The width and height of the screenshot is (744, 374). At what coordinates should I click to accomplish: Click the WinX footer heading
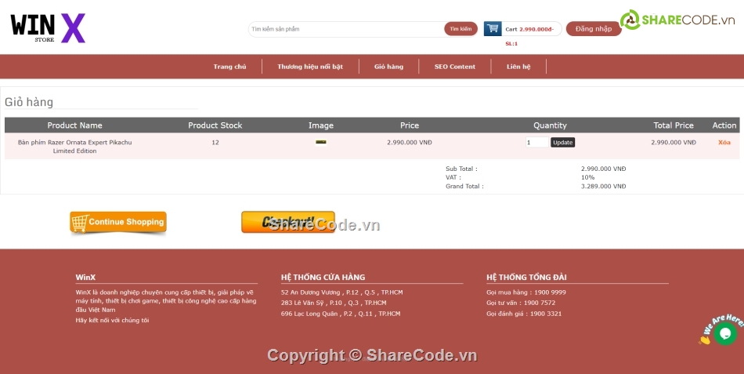pos(85,277)
